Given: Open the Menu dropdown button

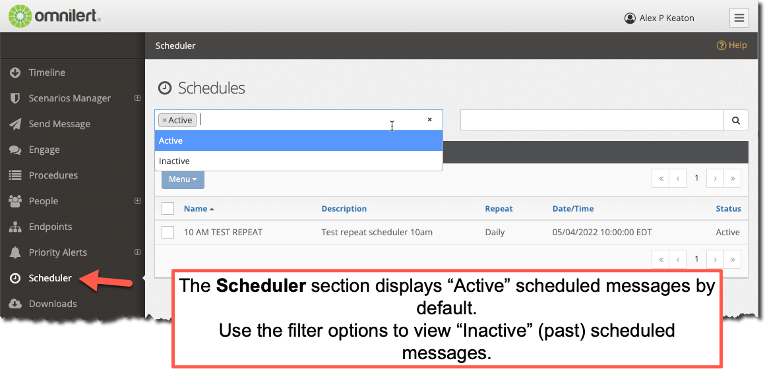Looking at the screenshot, I should pos(183,179).
